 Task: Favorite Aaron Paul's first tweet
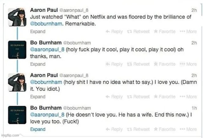pyautogui.click(x=164, y=32)
